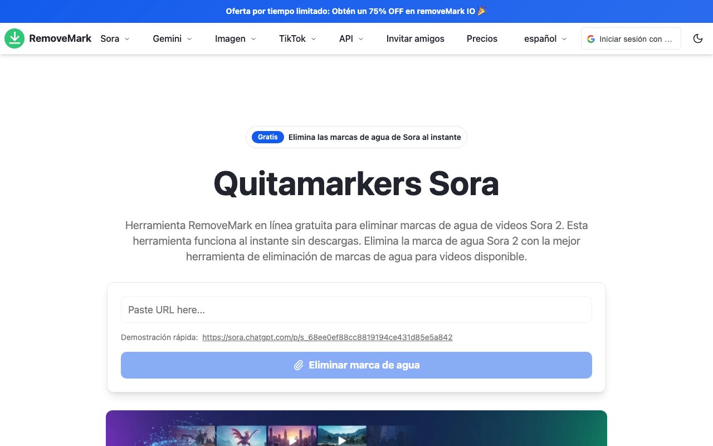This screenshot has width=713, height=446.
Task: Click the paperclip icon on the remove button
Action: [x=299, y=365]
